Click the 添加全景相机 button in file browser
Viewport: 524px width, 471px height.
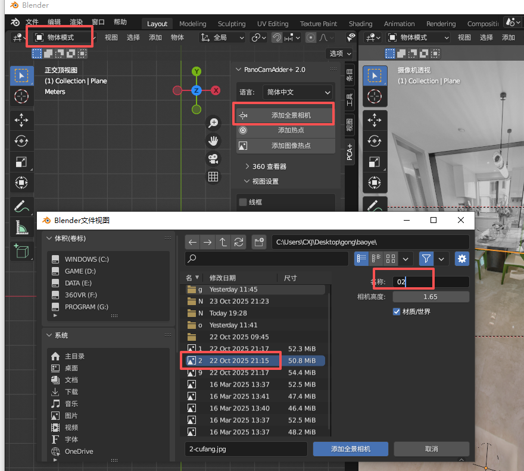[x=350, y=449]
